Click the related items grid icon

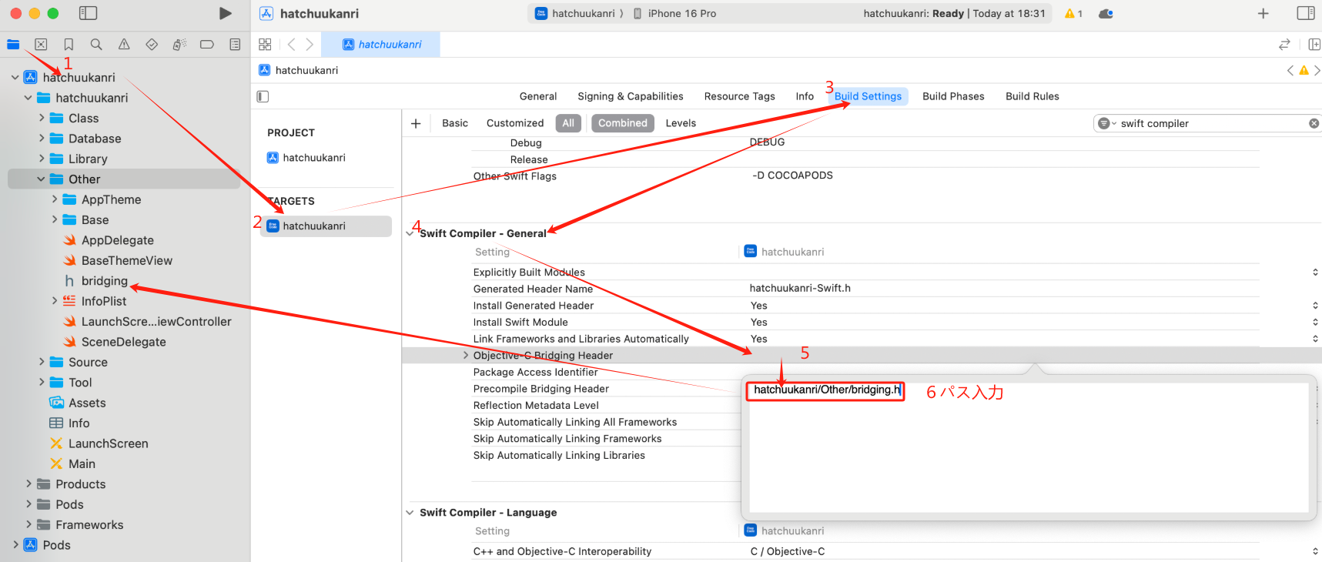265,45
